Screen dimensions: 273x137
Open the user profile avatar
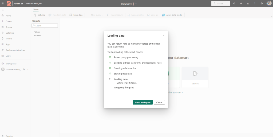tap(269, 3)
